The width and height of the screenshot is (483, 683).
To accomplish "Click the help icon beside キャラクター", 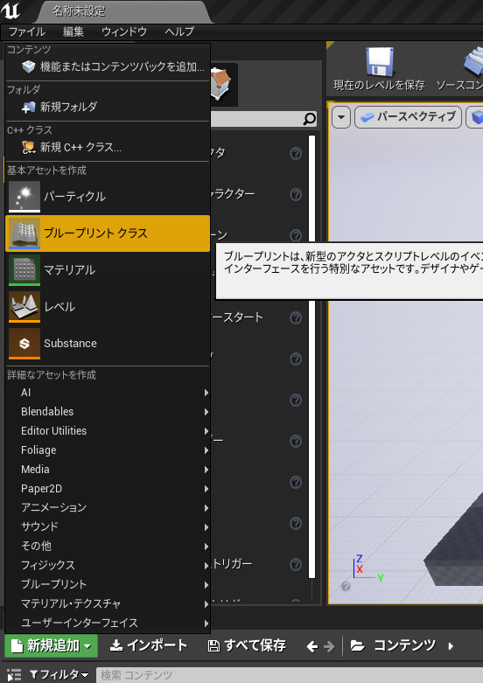I will [x=296, y=194].
